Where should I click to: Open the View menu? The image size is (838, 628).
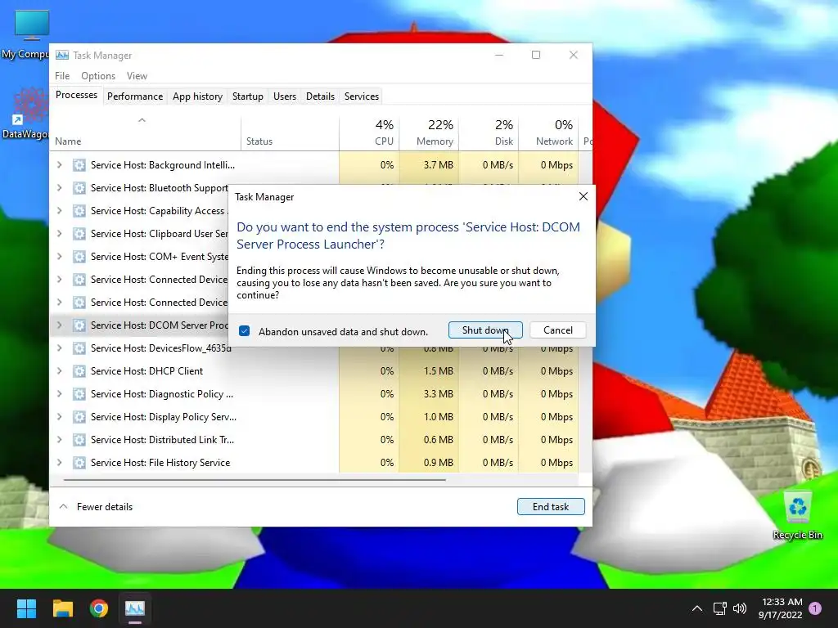(137, 76)
